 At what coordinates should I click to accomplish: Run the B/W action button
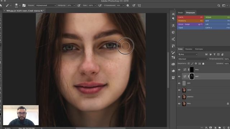tap(217, 21)
